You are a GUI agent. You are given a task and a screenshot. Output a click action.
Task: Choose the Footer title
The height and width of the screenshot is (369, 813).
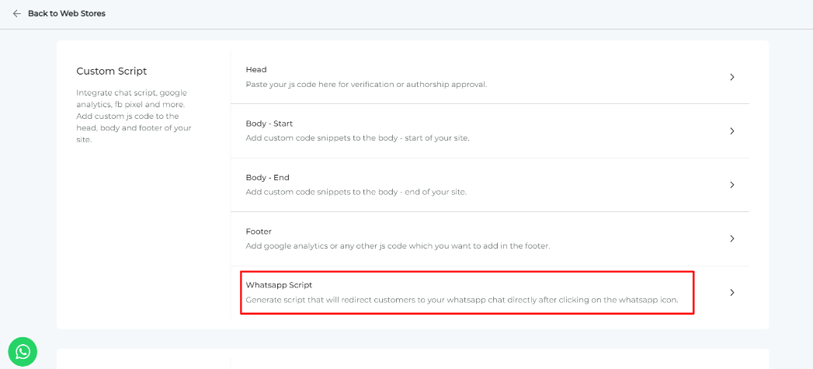259,231
